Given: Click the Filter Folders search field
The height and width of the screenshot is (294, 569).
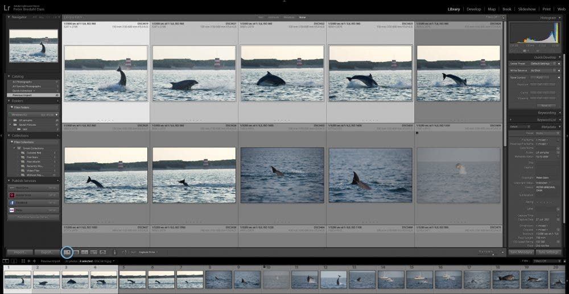Looking at the screenshot, I should click(34, 107).
